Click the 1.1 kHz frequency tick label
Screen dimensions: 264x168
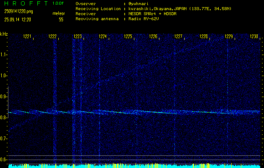[x=3, y=55]
